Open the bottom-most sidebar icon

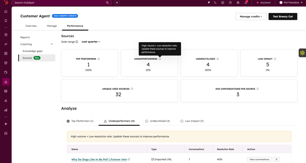point(6,133)
